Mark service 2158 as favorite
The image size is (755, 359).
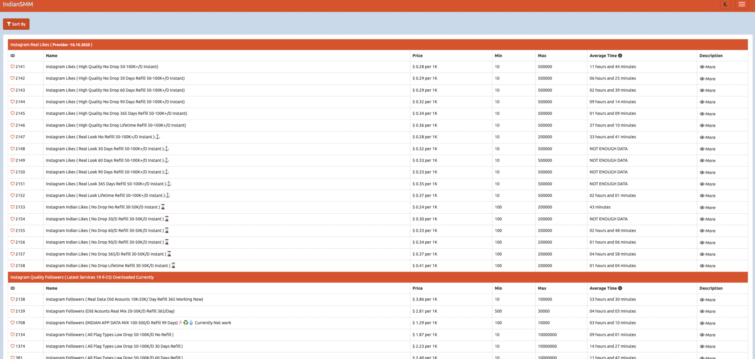[13, 266]
